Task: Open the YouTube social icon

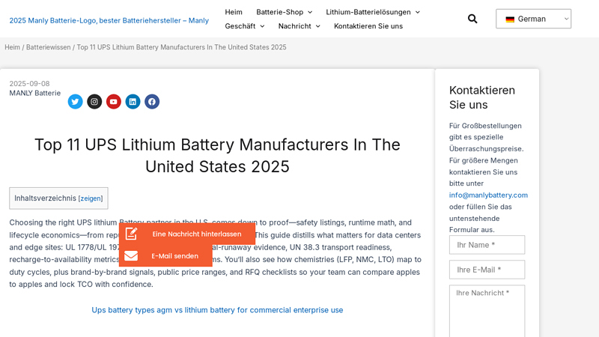Action: (114, 102)
